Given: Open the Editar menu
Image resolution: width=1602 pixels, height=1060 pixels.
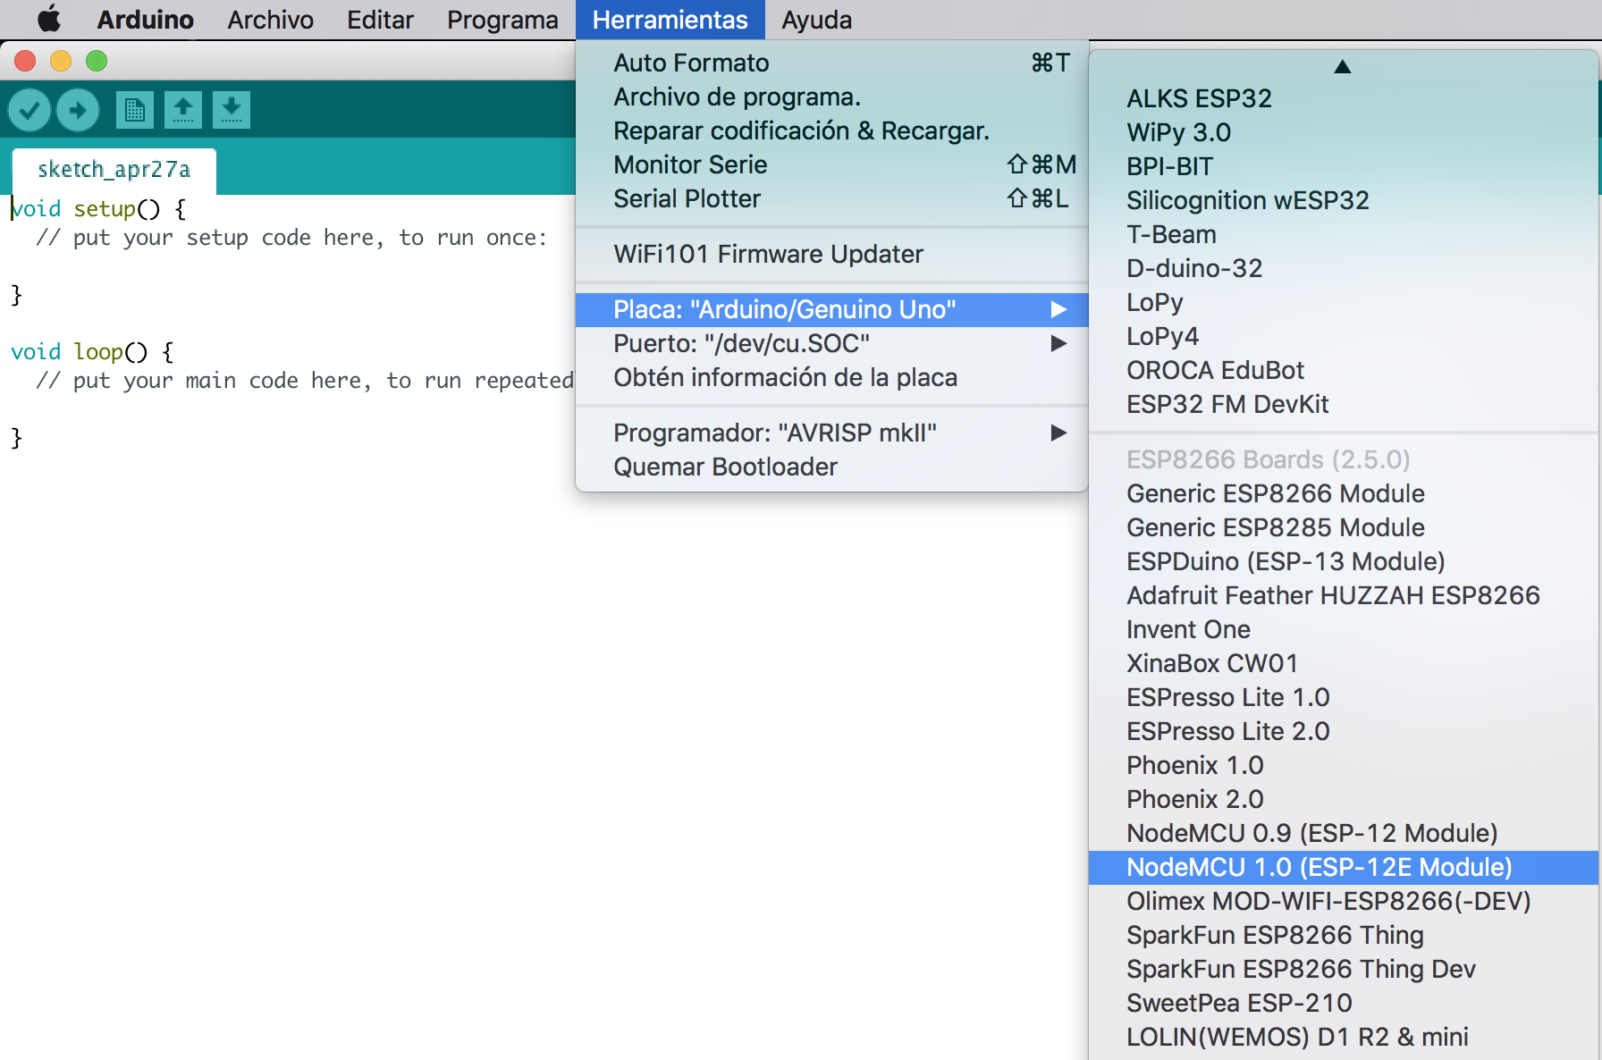Looking at the screenshot, I should (x=380, y=20).
